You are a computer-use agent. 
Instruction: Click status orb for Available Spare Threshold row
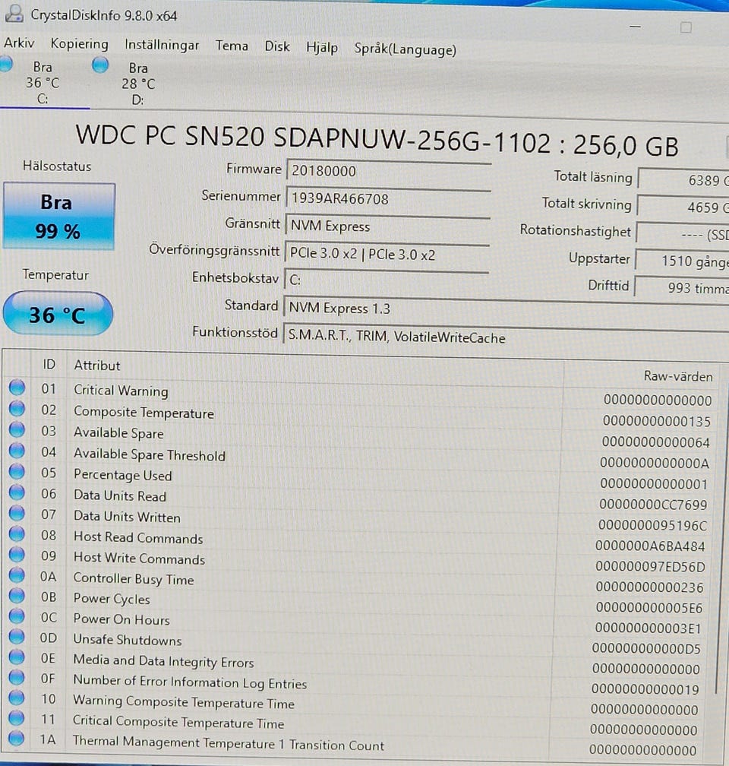tap(17, 451)
